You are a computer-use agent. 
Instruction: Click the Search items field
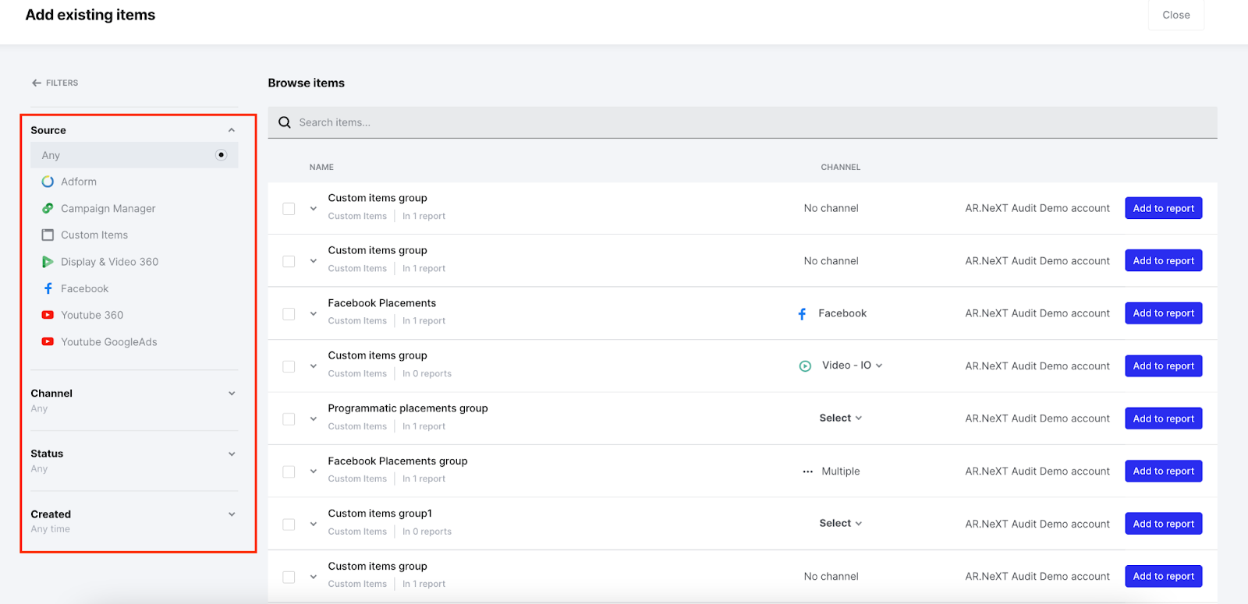pyautogui.click(x=743, y=122)
